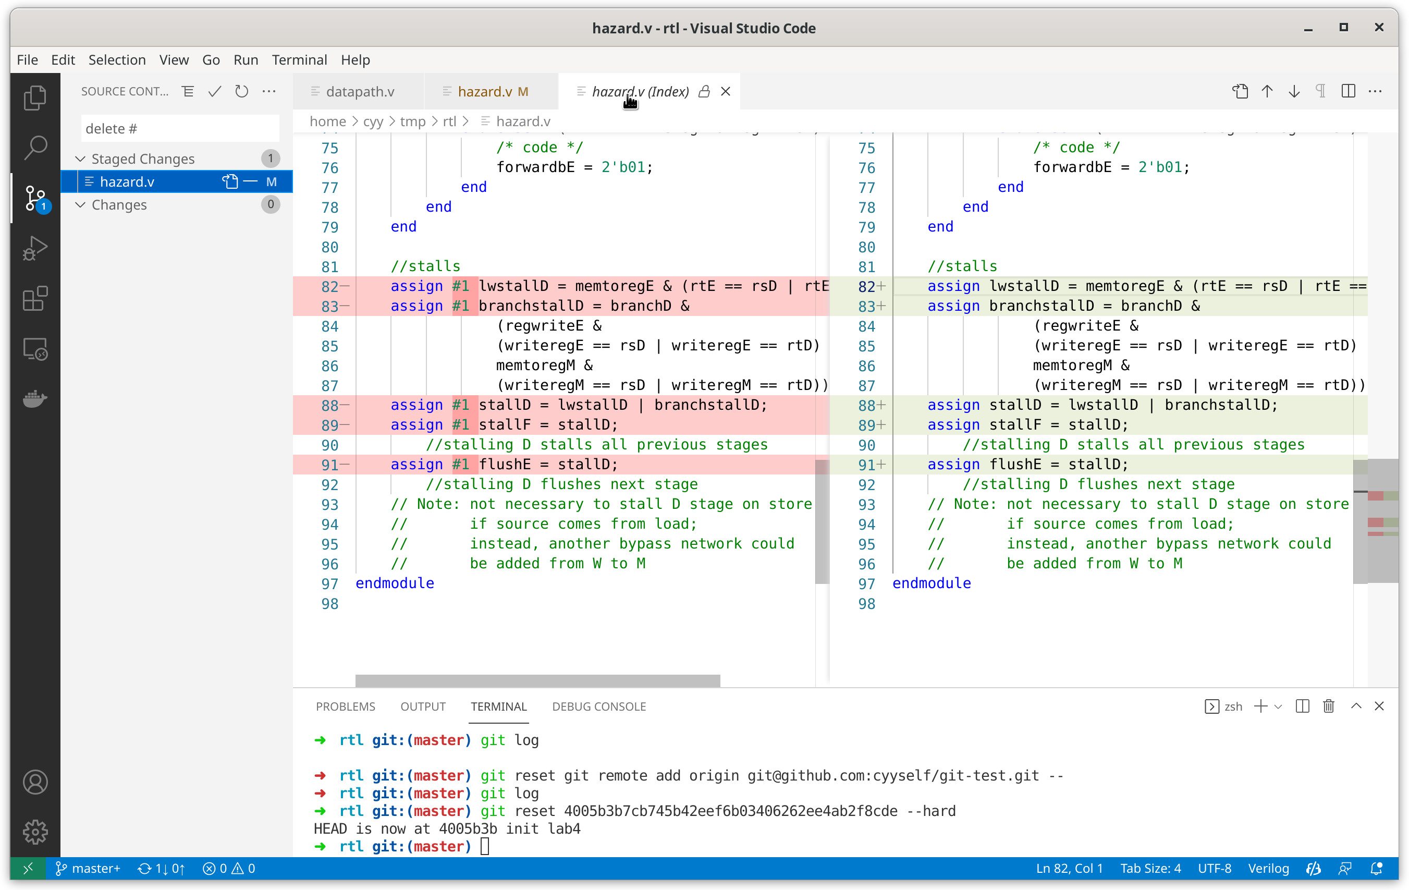Open the Extensions view
Image resolution: width=1409 pixels, height=890 pixels.
click(x=35, y=298)
